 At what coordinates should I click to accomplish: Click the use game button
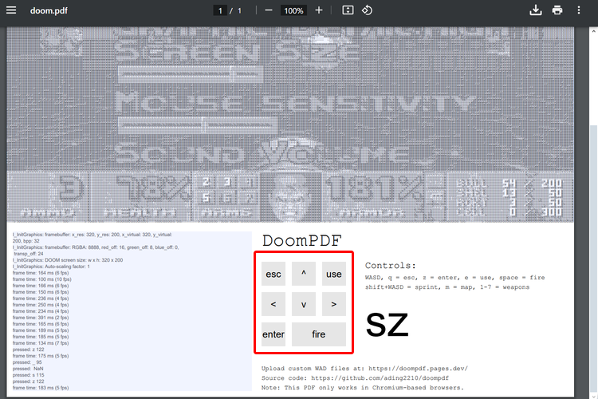pyautogui.click(x=334, y=274)
